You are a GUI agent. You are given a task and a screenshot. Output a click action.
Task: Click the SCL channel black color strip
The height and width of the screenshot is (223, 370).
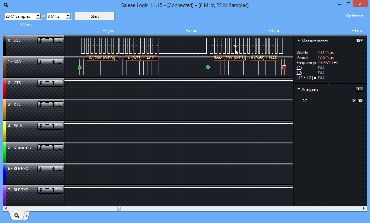pyautogui.click(x=5, y=46)
